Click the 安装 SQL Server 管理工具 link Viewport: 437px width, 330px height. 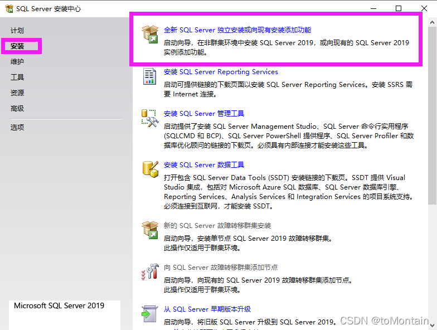click(x=204, y=114)
